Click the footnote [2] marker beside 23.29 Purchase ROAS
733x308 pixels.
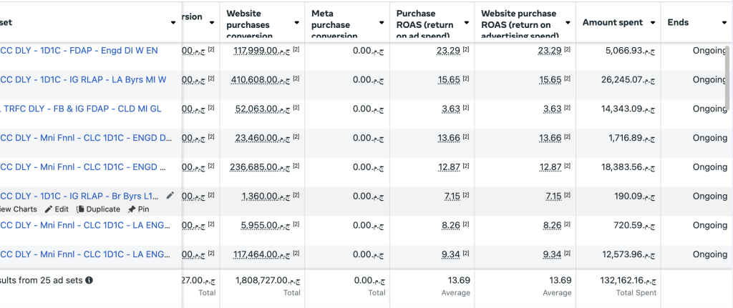pyautogui.click(x=466, y=49)
